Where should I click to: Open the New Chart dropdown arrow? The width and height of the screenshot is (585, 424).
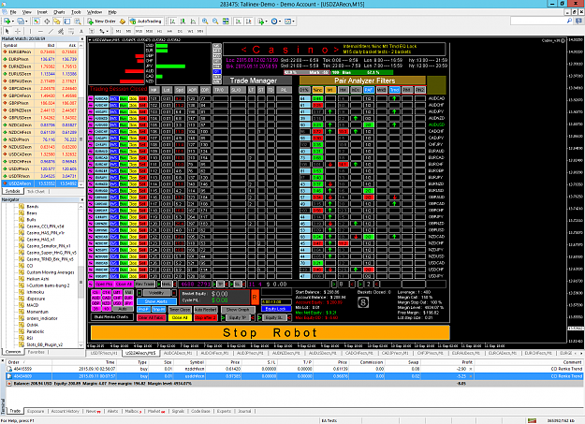tap(13, 22)
